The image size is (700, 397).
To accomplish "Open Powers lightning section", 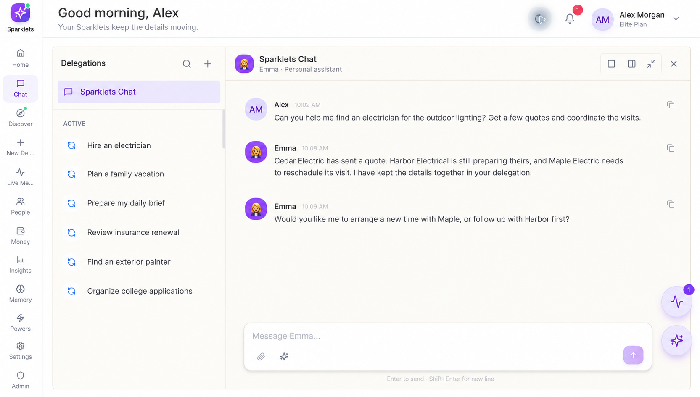I will (x=20, y=323).
